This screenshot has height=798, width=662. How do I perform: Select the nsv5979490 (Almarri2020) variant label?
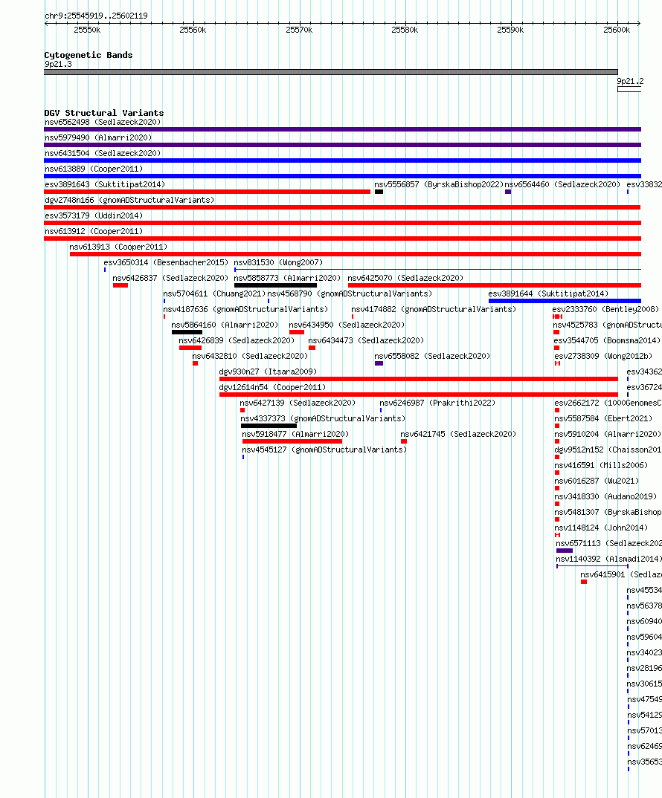[x=98, y=138]
